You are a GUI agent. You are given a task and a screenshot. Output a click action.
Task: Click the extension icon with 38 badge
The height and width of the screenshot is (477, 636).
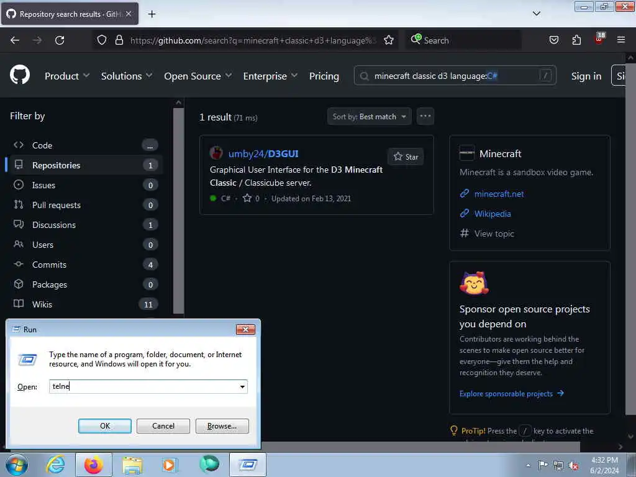pyautogui.click(x=599, y=38)
